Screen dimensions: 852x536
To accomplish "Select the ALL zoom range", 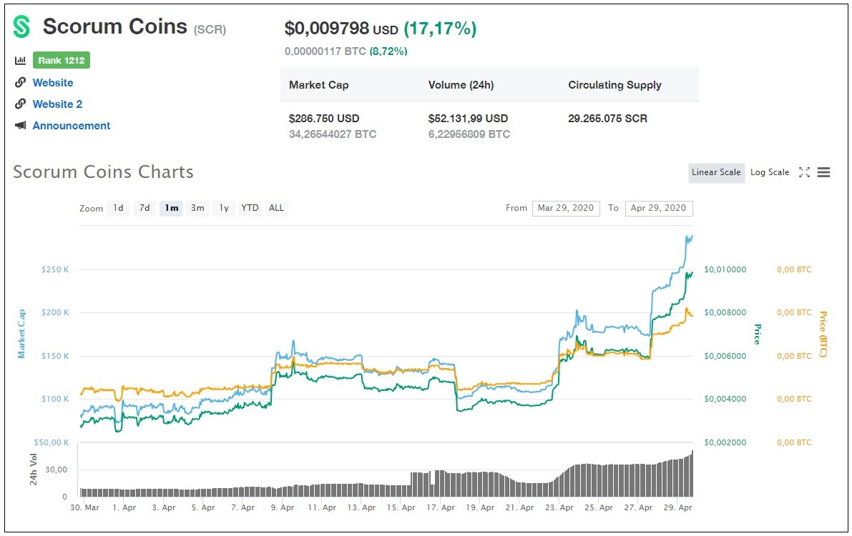I will [276, 208].
